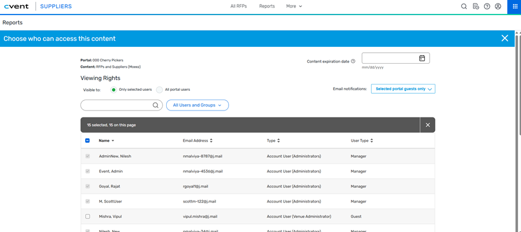The height and width of the screenshot is (232, 521).
Task: Expand the All Users and Groups dropdown
Action: click(197, 105)
